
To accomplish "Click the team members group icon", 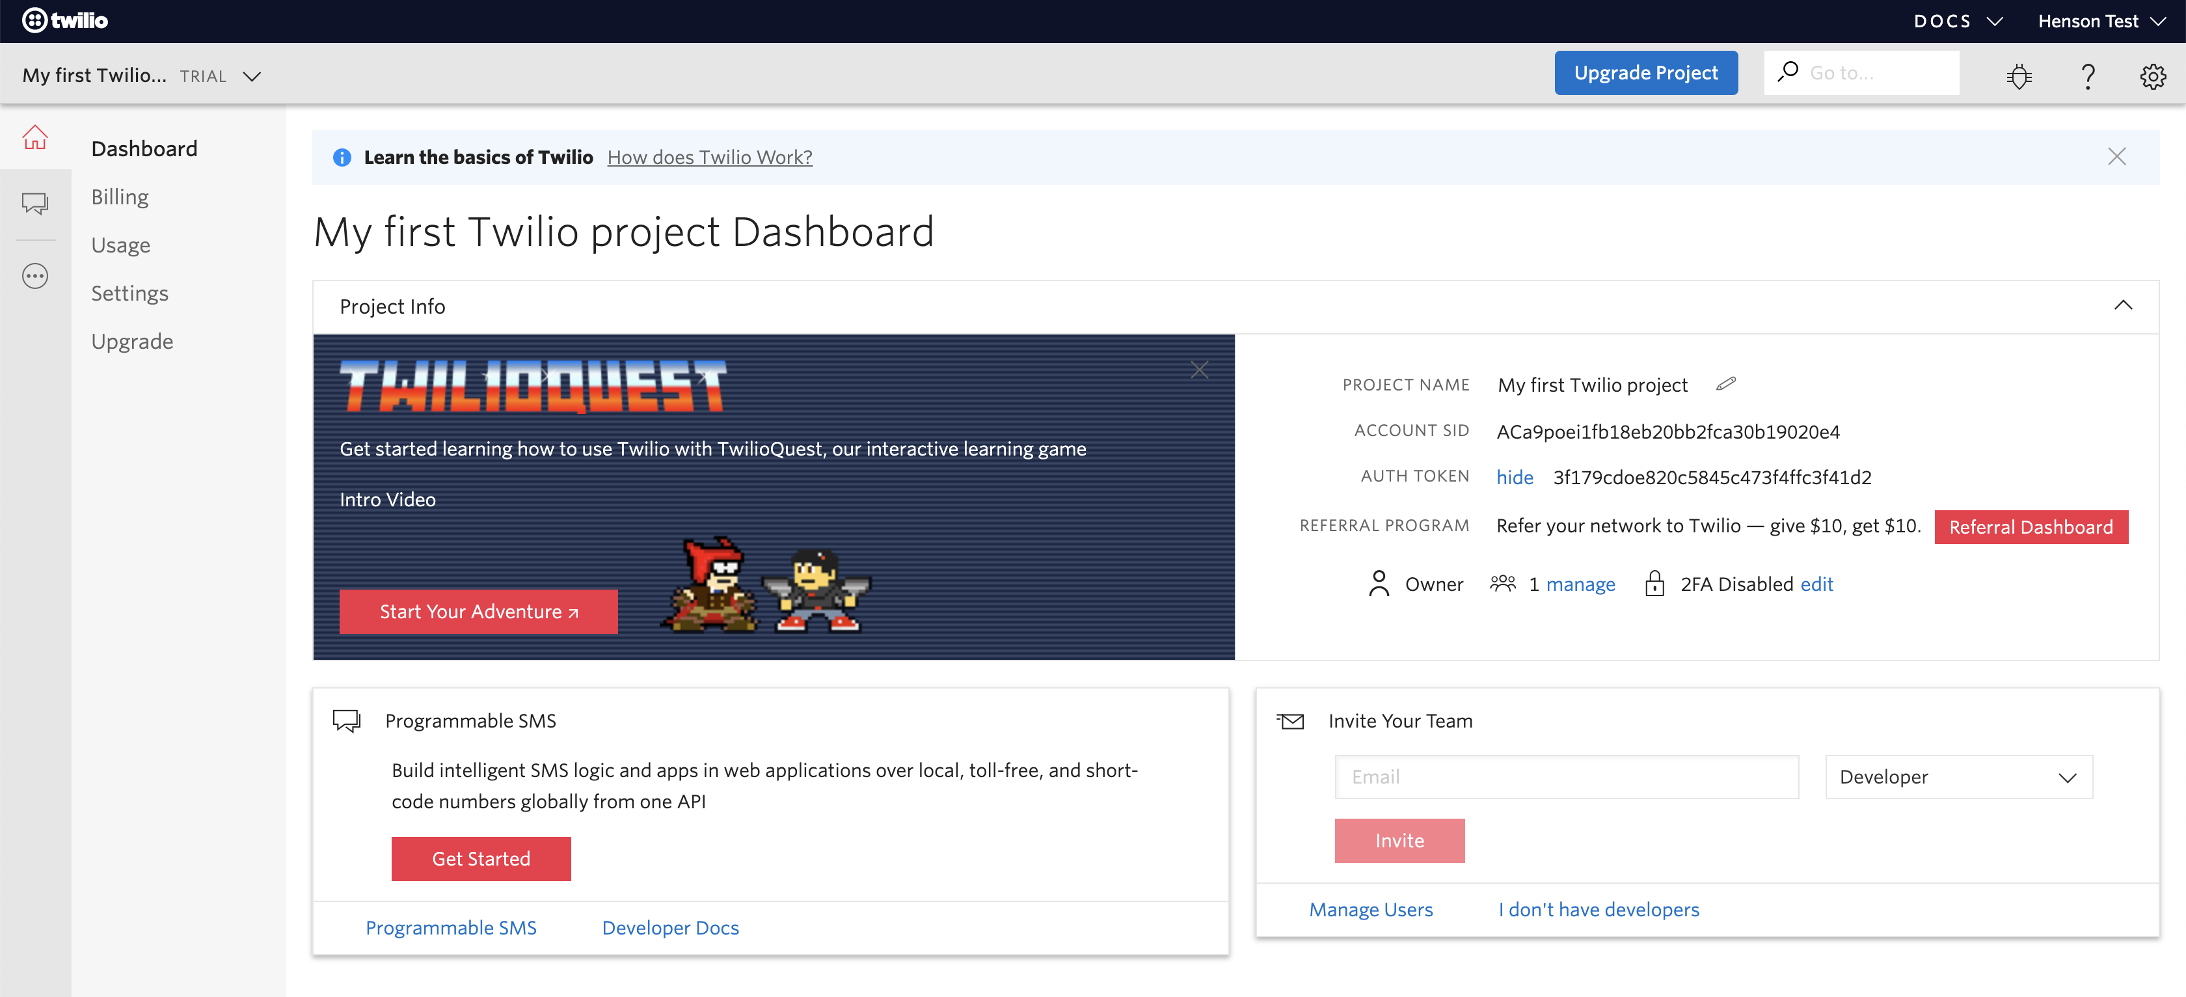I will pos(1503,584).
